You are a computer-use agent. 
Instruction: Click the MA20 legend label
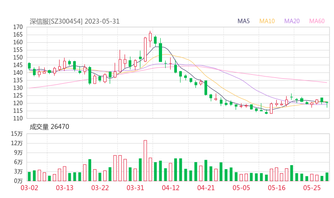click(x=292, y=21)
